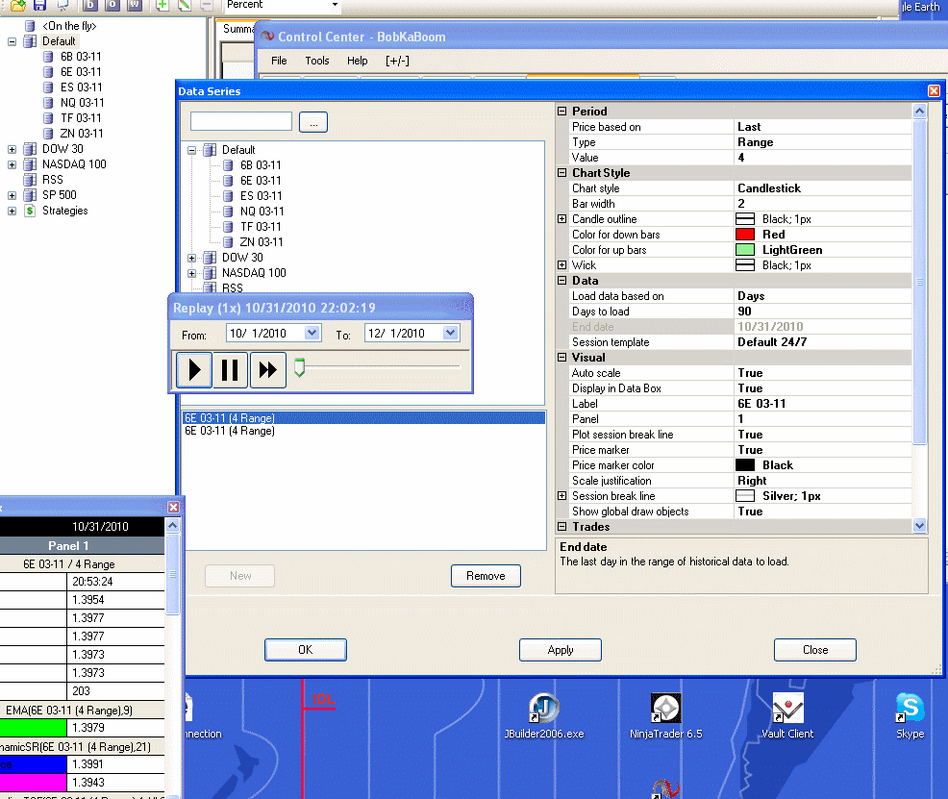The width and height of the screenshot is (948, 799).
Task: Click the open folder toolbar icon
Action: pos(17,6)
